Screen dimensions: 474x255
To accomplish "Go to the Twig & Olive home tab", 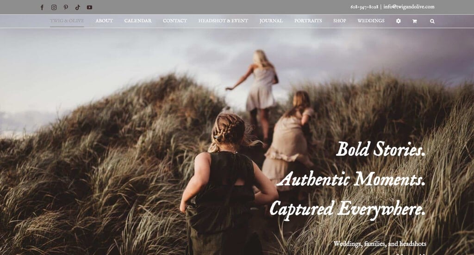I will pyautogui.click(x=67, y=21).
